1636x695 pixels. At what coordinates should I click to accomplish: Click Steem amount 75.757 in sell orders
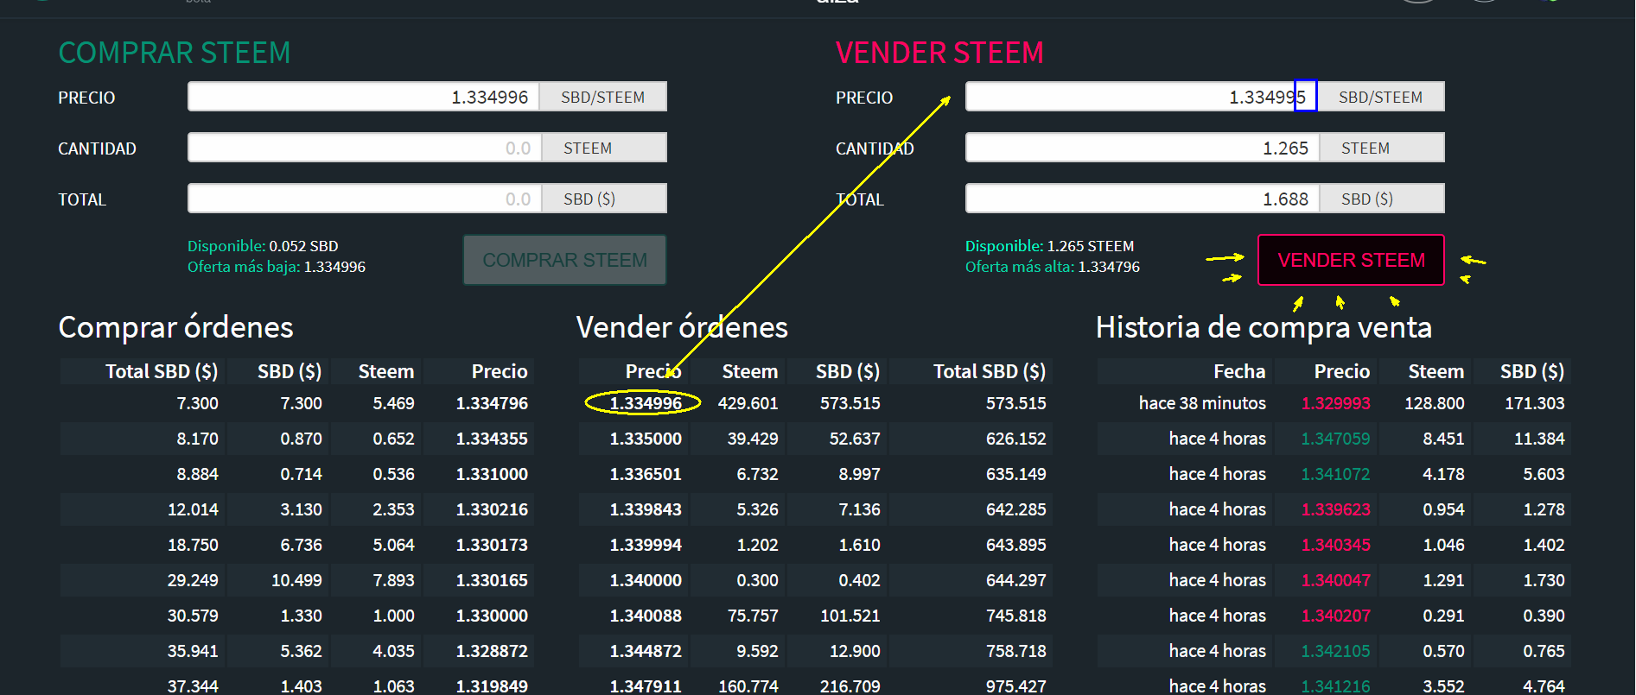point(752,616)
